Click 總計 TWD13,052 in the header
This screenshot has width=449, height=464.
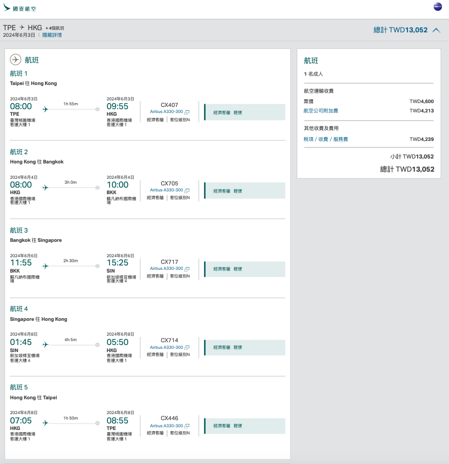coord(400,30)
